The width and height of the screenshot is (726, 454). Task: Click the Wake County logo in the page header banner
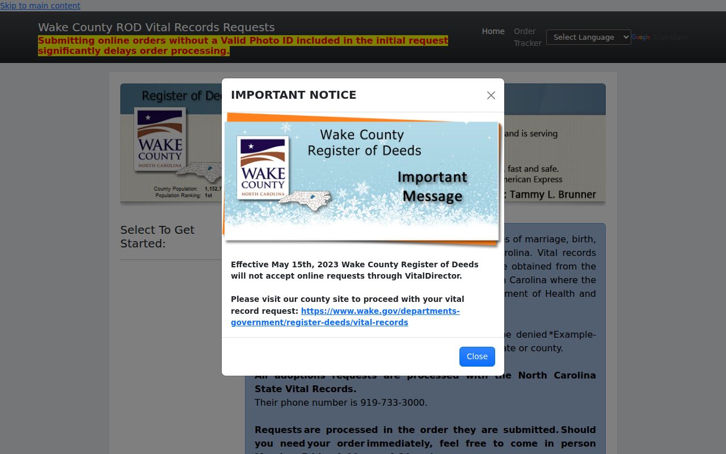160,139
